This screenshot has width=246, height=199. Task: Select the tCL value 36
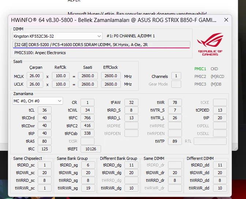click(45, 110)
